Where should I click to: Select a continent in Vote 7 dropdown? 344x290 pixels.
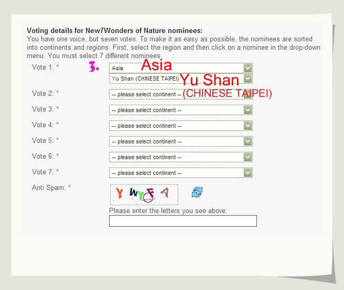pyautogui.click(x=181, y=173)
